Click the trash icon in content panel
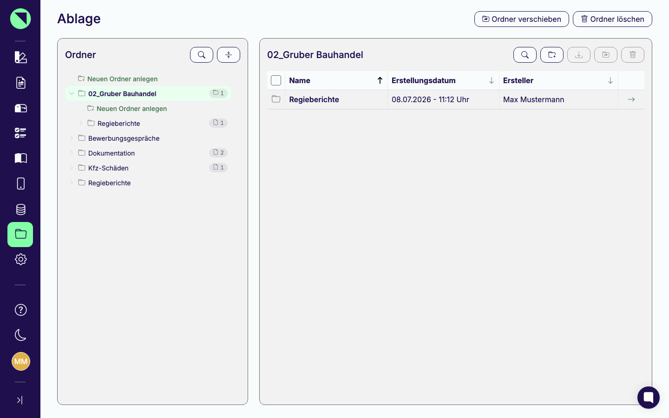Image resolution: width=669 pixels, height=418 pixels. click(x=633, y=55)
